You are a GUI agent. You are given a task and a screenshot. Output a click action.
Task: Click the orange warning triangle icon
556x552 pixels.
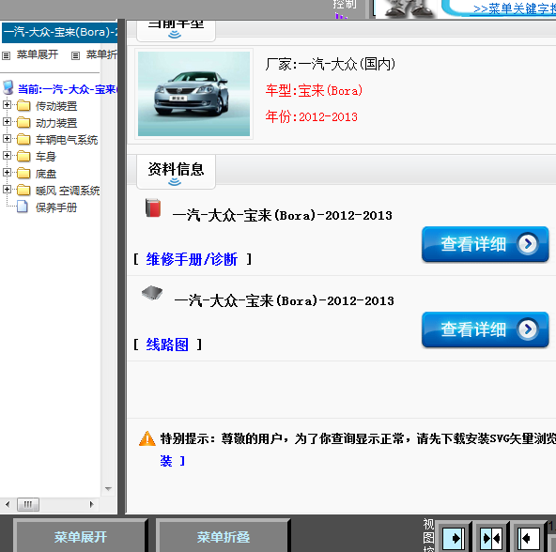147,438
